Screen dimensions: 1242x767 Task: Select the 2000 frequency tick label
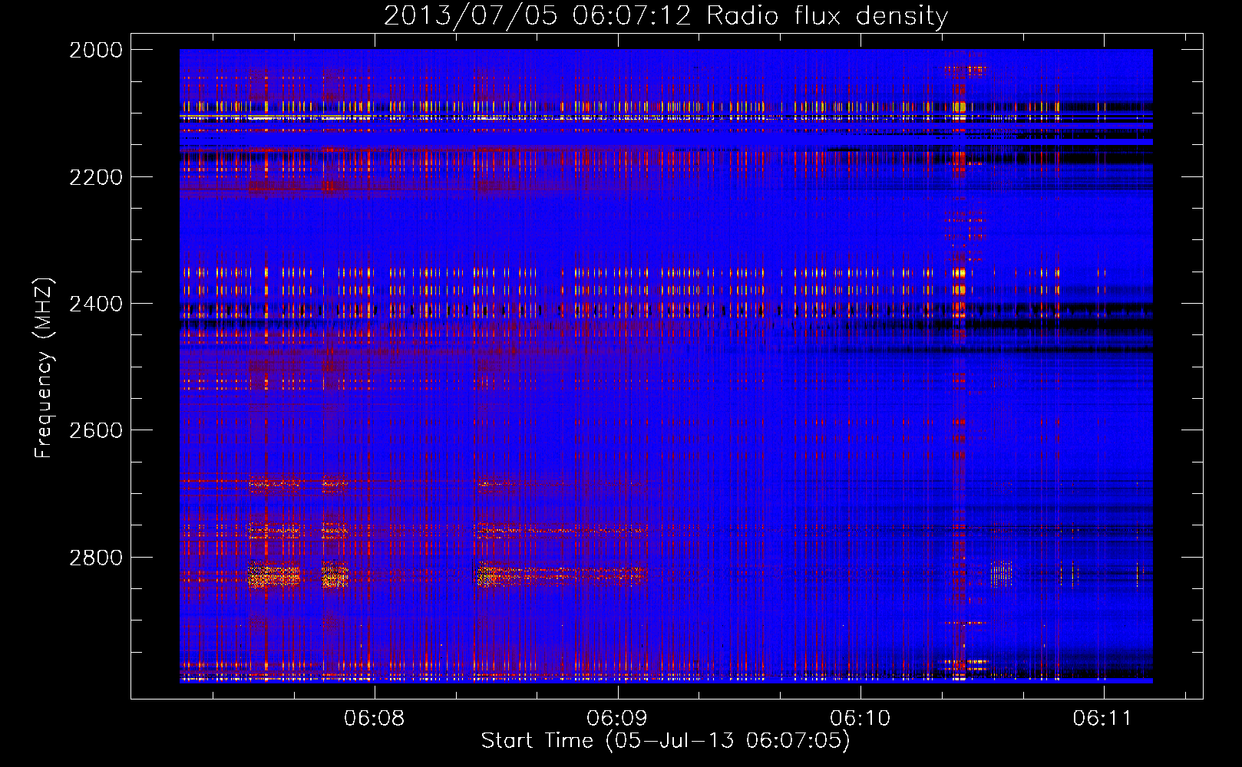[x=96, y=50]
